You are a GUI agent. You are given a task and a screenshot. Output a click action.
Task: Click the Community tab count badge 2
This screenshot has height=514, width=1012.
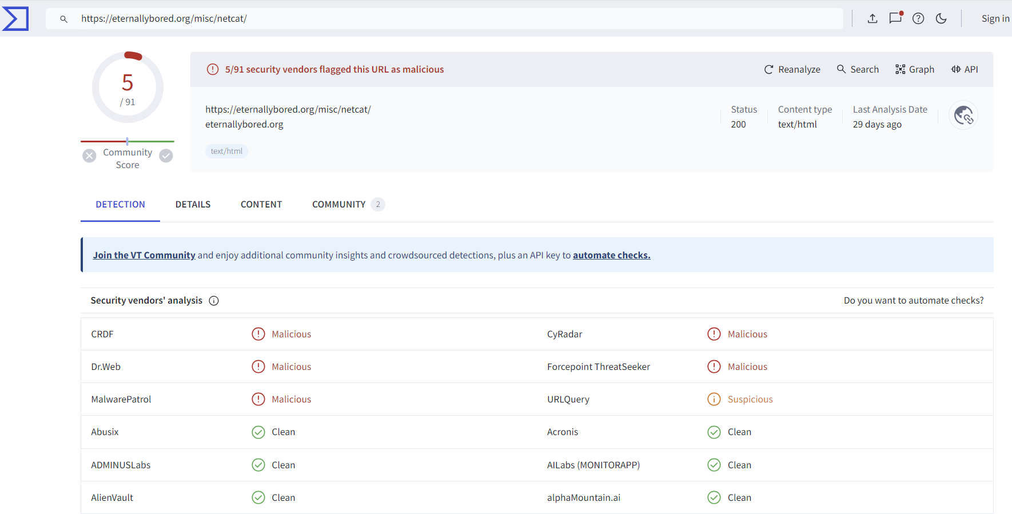(x=378, y=204)
